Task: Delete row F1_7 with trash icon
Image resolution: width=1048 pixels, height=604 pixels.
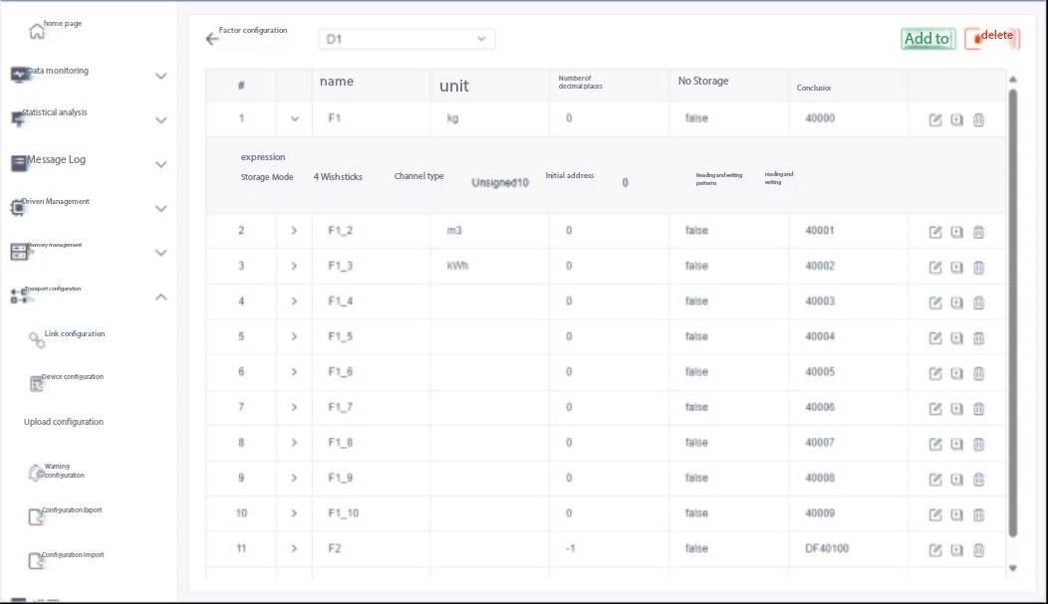Action: [978, 409]
